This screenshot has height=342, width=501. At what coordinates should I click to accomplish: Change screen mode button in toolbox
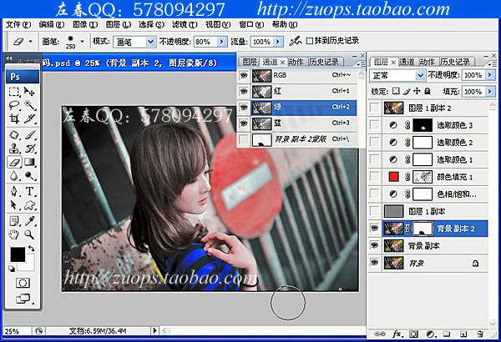click(x=23, y=299)
